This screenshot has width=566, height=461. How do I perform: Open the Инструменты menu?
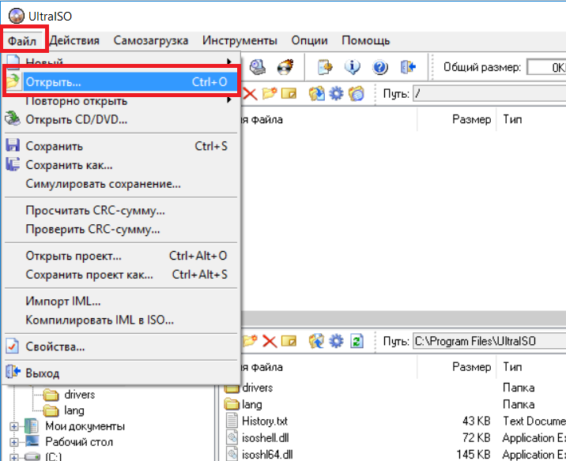(240, 40)
